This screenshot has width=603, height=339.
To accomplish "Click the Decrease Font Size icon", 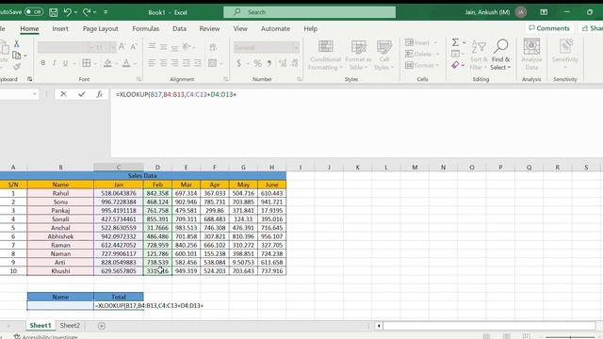I will 134,47.
